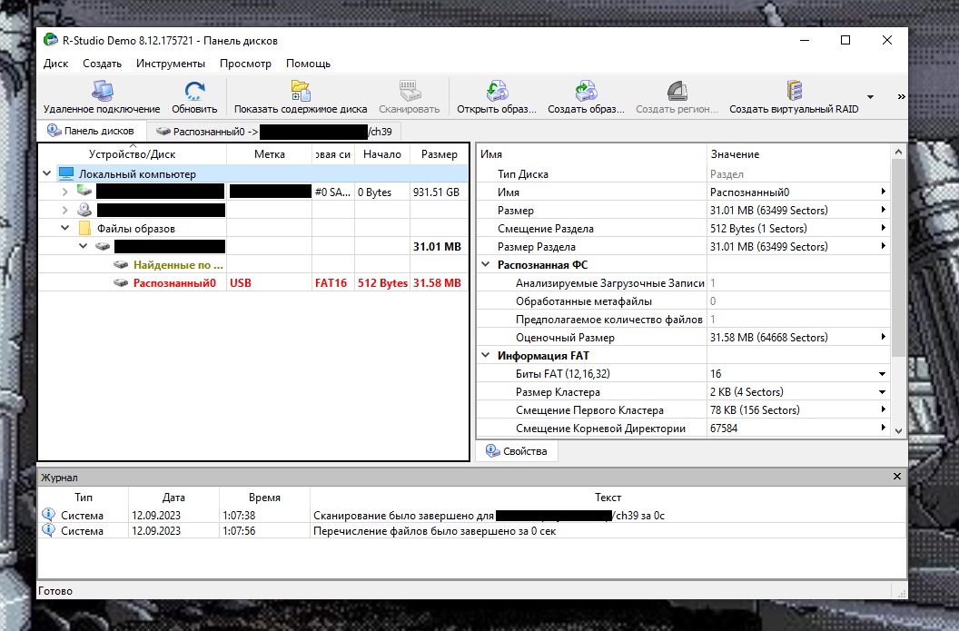Screen dimensions: 959x631
Task: Click the Значение column header
Action: click(798, 154)
